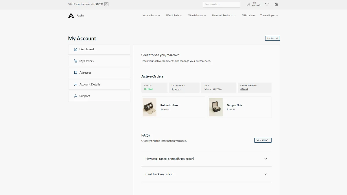Open the Tempus Noir product thumbnail
Viewport: 347px width, 195px height.
[216, 107]
